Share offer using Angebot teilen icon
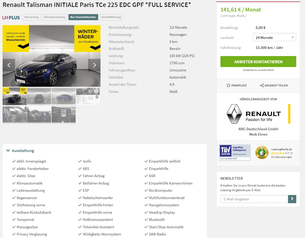 point(262,85)
